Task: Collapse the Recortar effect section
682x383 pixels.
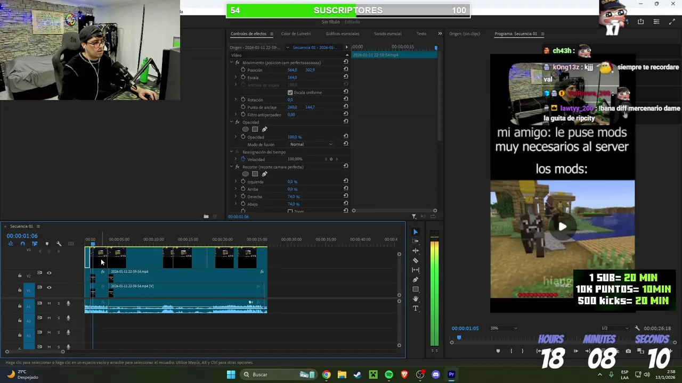Action: click(231, 167)
